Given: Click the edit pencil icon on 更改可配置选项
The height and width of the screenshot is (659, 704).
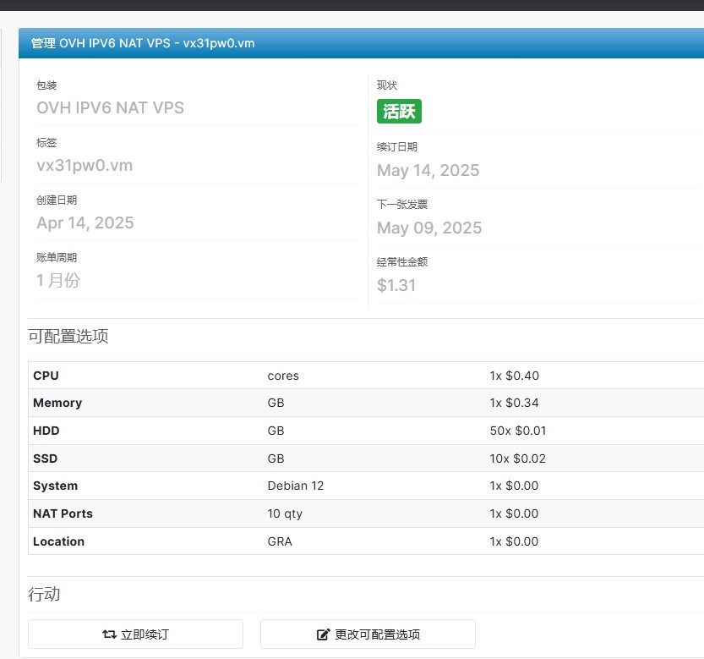Looking at the screenshot, I should pos(323,634).
